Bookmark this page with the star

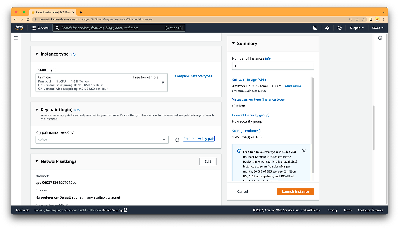[363, 19]
